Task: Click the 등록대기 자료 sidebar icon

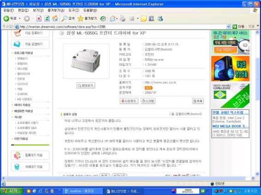Action: pos(17,155)
